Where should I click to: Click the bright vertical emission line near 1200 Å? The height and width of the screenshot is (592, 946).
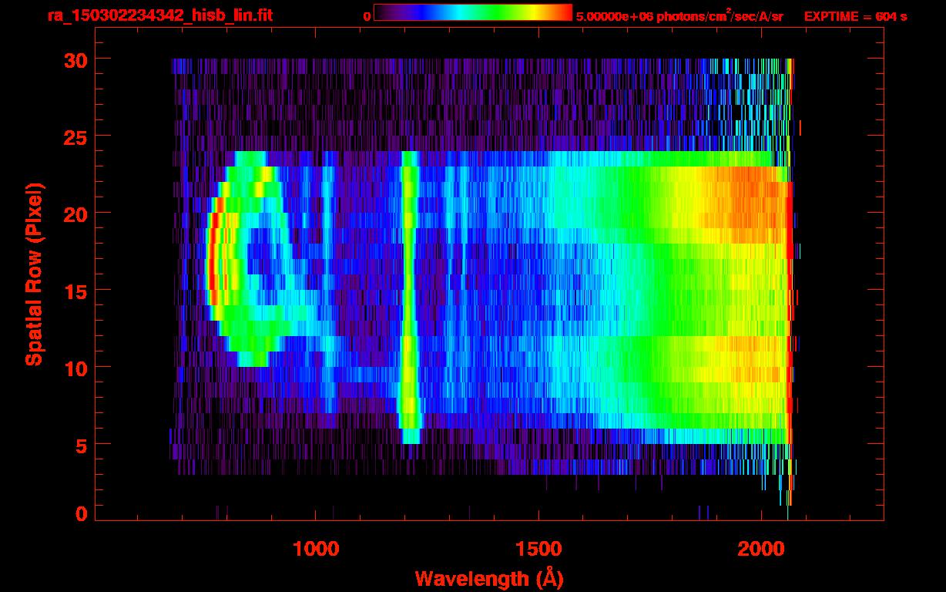410,298
